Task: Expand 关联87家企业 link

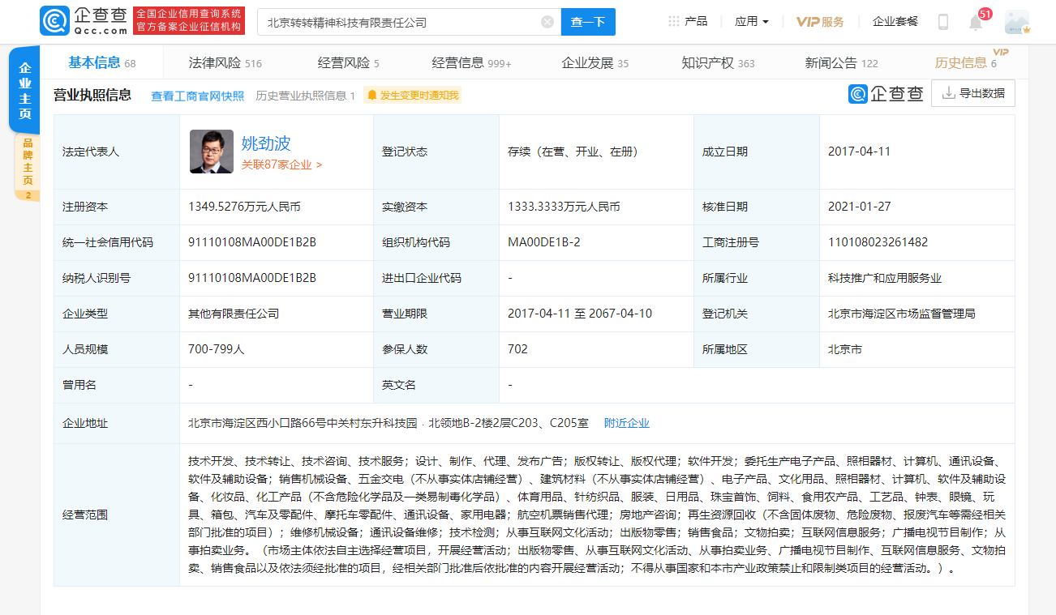Action: pyautogui.click(x=281, y=164)
